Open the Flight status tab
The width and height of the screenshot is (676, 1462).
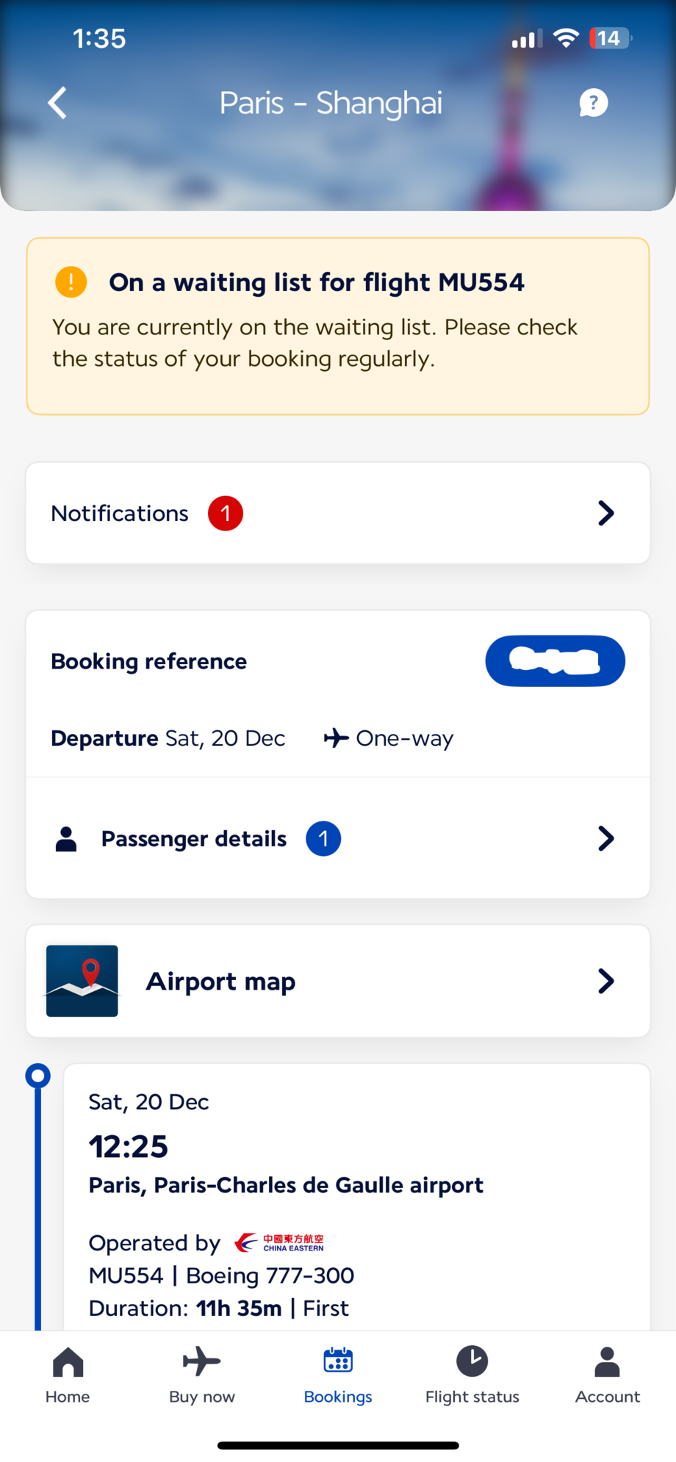click(x=472, y=1374)
